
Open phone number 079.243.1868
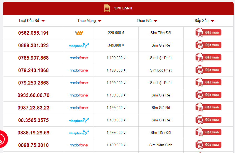(33, 70)
